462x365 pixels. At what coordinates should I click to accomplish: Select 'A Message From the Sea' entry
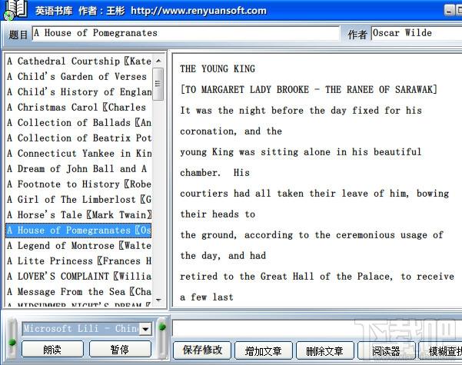[79, 292]
